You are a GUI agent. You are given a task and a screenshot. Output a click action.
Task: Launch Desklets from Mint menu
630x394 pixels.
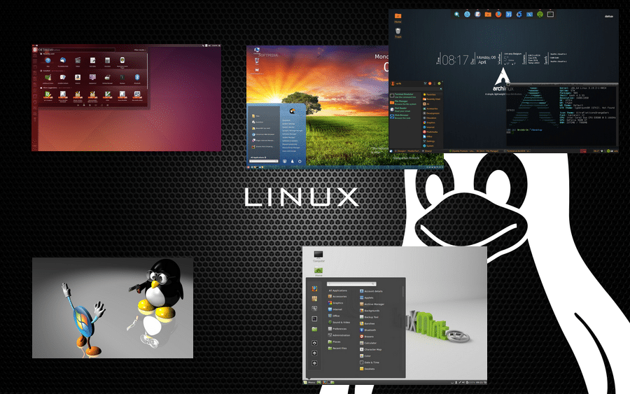(367, 369)
